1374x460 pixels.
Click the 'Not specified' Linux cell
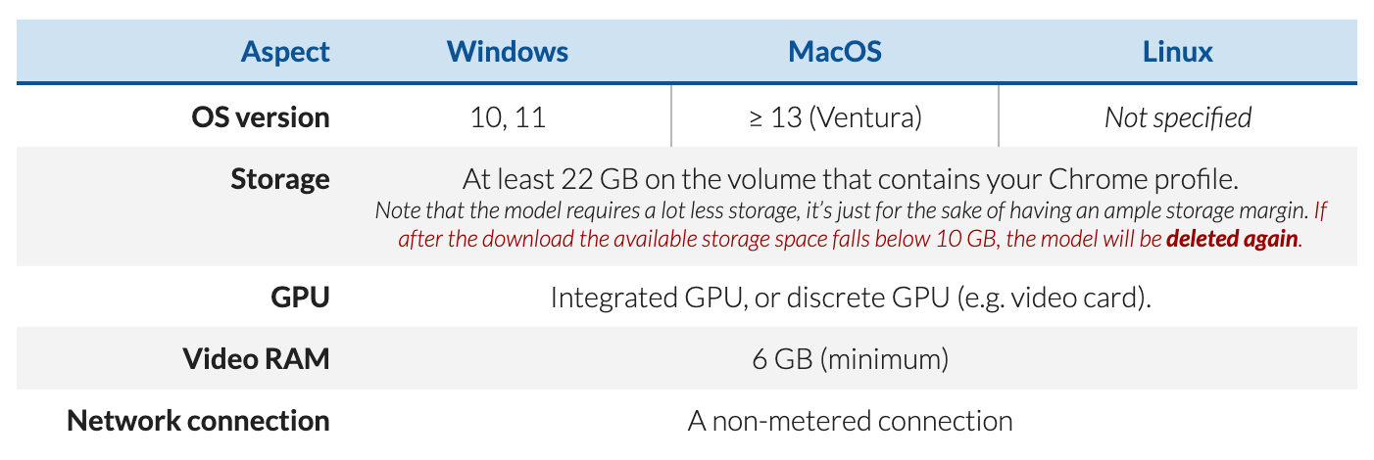coord(1178,117)
